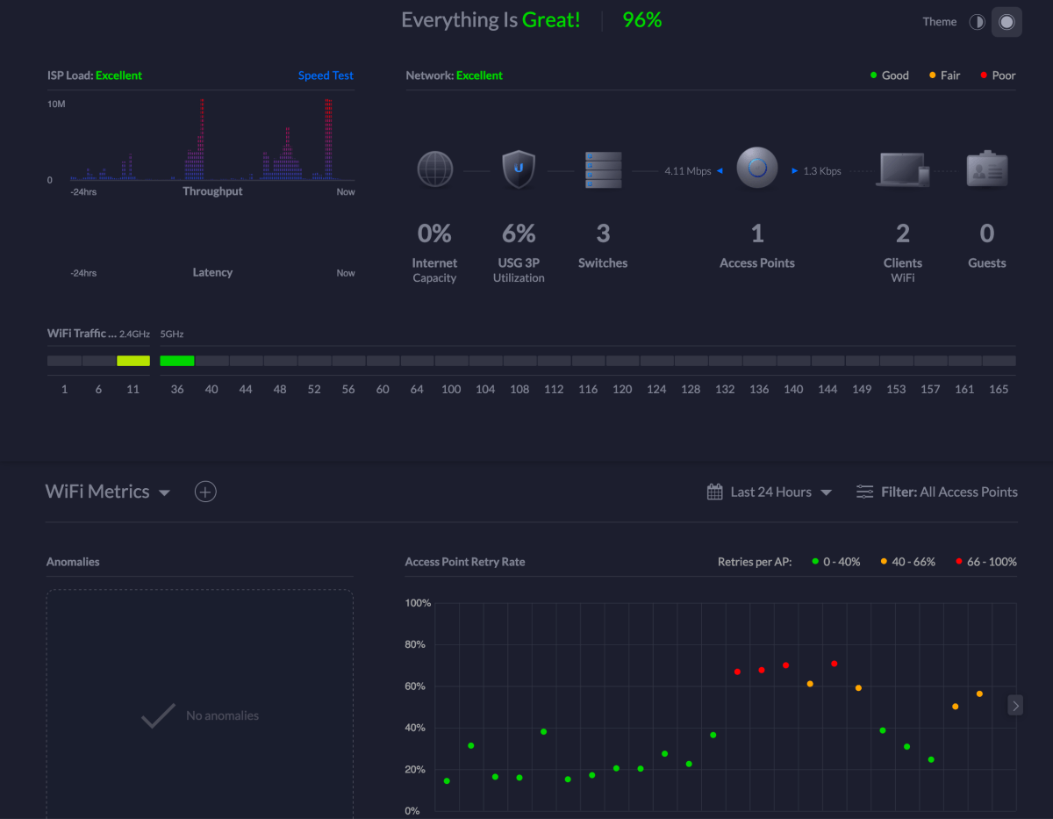Open the Guests badge icon

987,169
